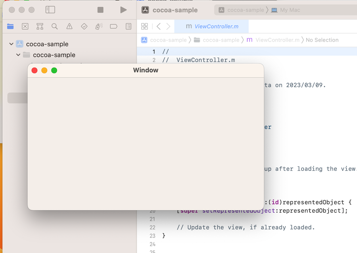This screenshot has width=357, height=253.
Task: Switch to the Source Control navigator
Action: point(25,26)
